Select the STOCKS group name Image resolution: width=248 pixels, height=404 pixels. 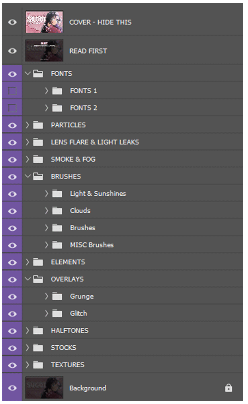pos(63,348)
